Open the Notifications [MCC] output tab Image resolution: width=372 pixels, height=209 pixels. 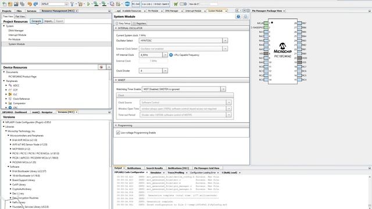[178, 168]
